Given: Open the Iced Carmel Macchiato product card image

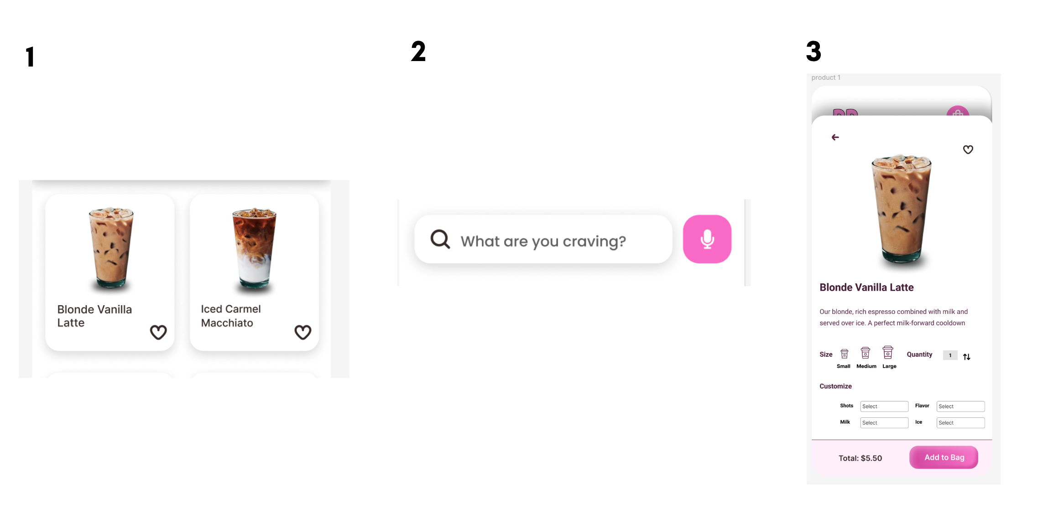Looking at the screenshot, I should [255, 248].
